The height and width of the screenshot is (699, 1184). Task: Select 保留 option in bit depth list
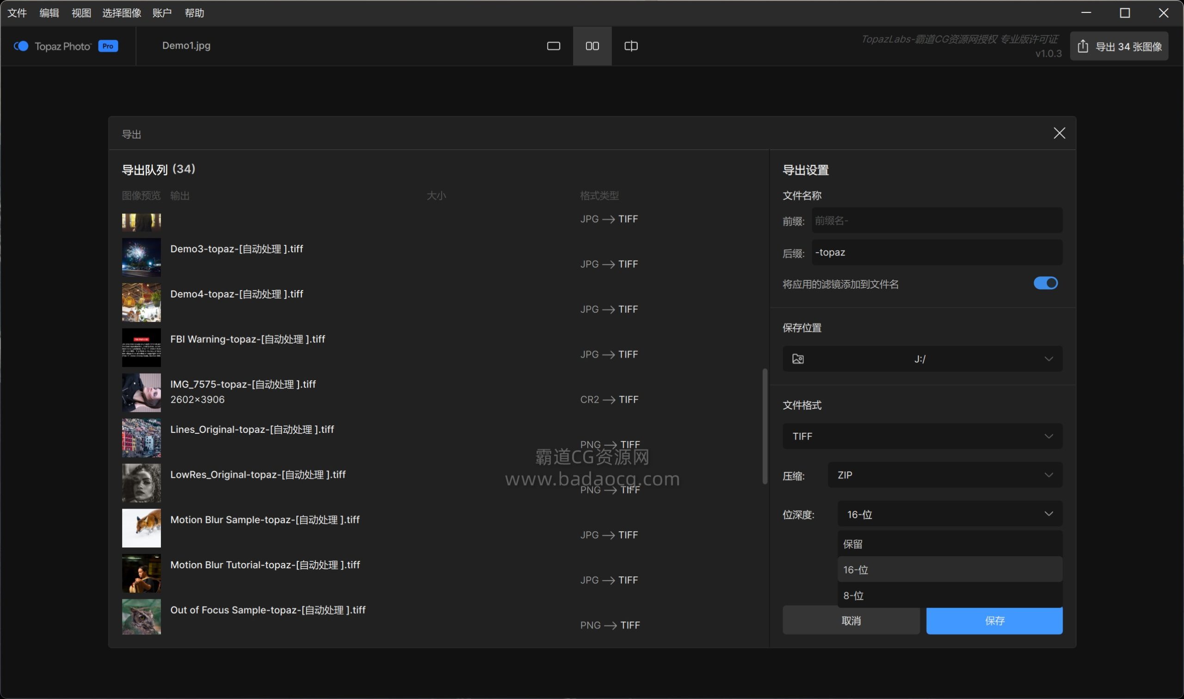[x=949, y=544]
